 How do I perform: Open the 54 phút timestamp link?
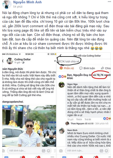click(x=18, y=7)
